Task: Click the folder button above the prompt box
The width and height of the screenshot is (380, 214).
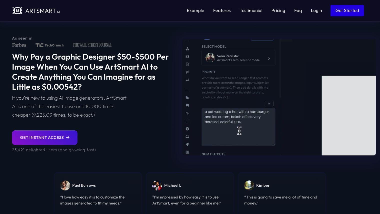Action: tap(269, 104)
